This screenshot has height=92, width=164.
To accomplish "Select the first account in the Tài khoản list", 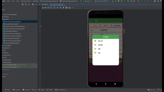I will click(106, 41).
